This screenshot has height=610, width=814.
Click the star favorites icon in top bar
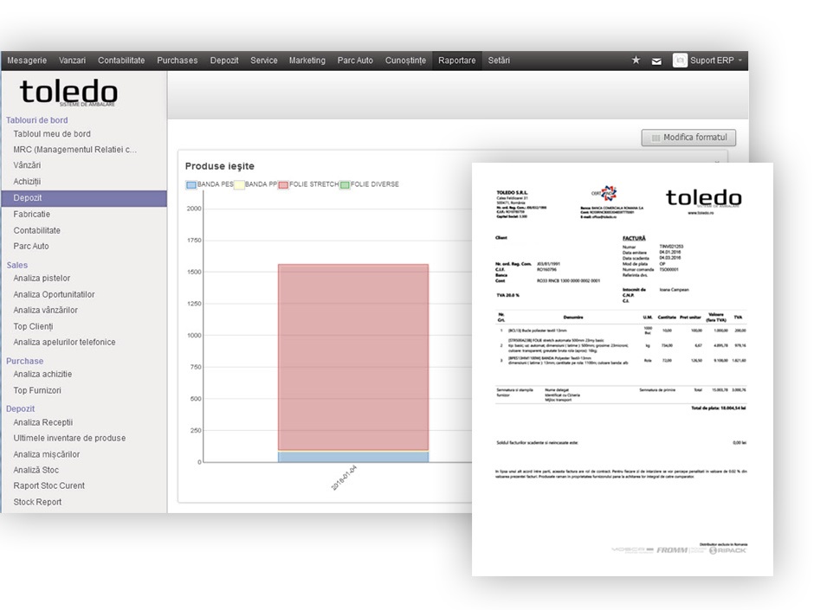(636, 61)
